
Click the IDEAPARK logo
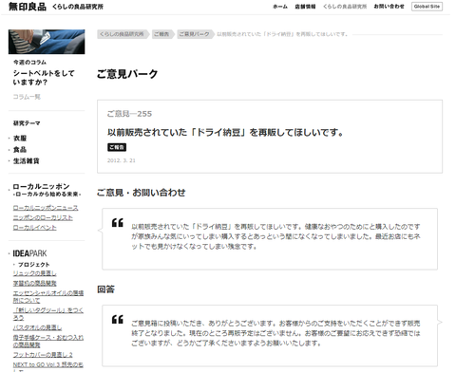(29, 253)
